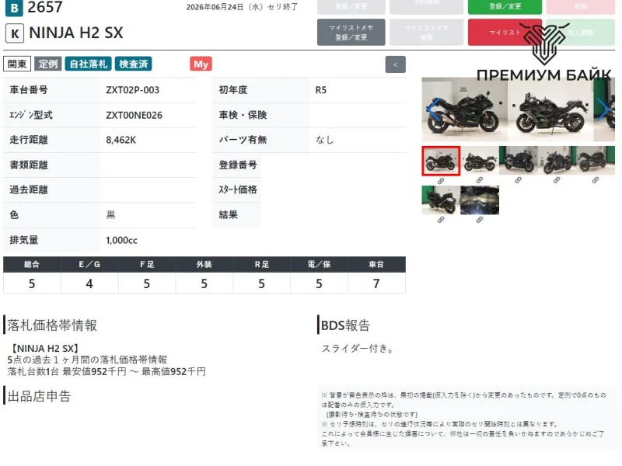
Task: Click the red マイリスト button
Action: (x=505, y=32)
